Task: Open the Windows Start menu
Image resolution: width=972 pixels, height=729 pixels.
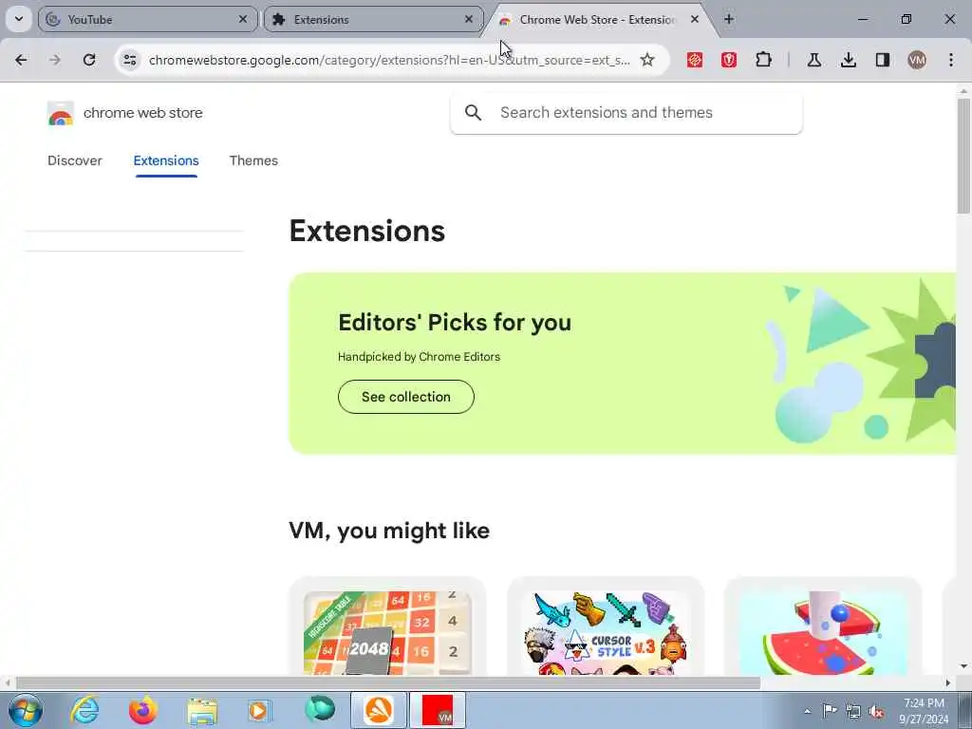Action: tap(26, 710)
